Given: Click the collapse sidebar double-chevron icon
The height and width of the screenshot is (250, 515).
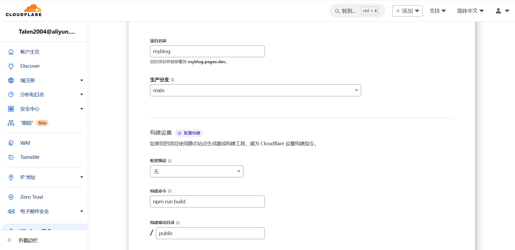Looking at the screenshot, I should [x=10, y=240].
